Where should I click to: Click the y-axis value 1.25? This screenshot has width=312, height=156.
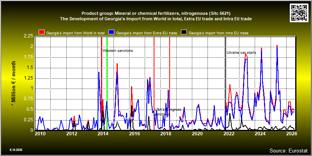[x=28, y=78]
